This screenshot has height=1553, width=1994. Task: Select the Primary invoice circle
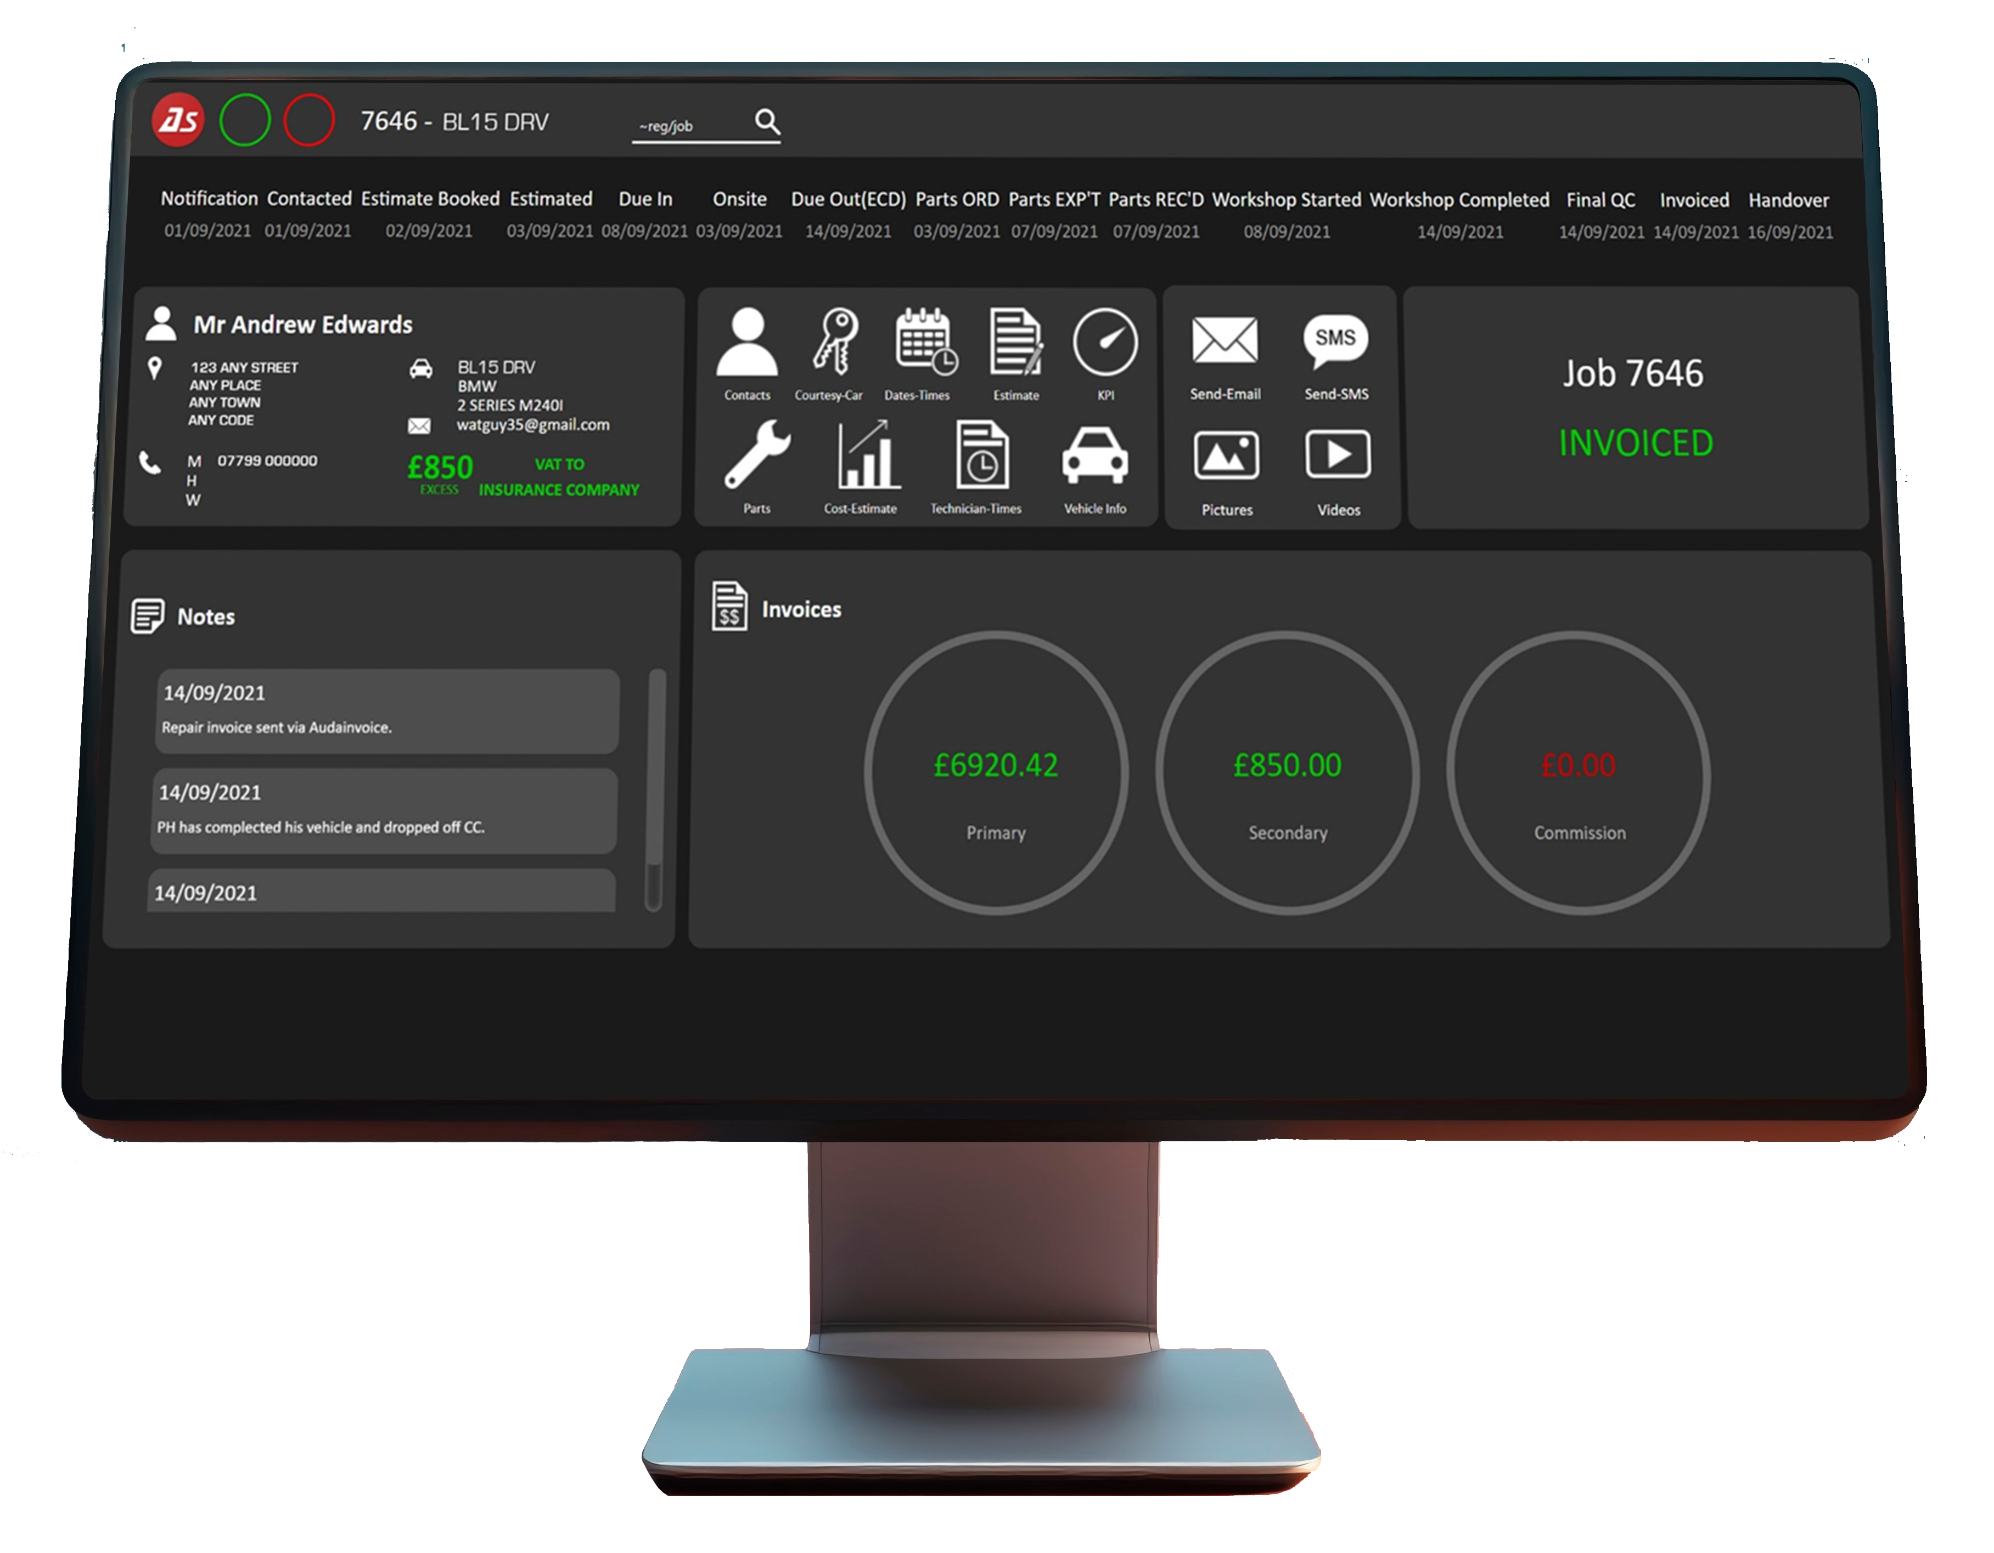point(996,772)
